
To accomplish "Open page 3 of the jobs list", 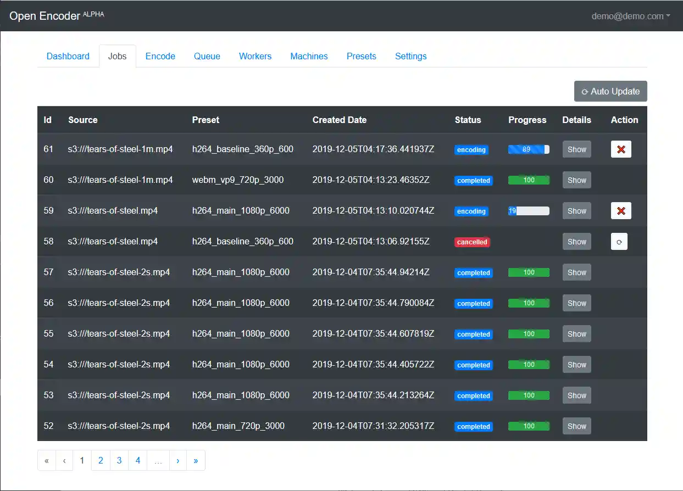I will (x=119, y=460).
